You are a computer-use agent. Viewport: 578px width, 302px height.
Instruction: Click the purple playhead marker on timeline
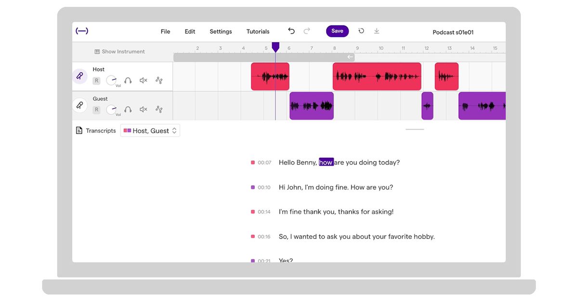(x=276, y=47)
